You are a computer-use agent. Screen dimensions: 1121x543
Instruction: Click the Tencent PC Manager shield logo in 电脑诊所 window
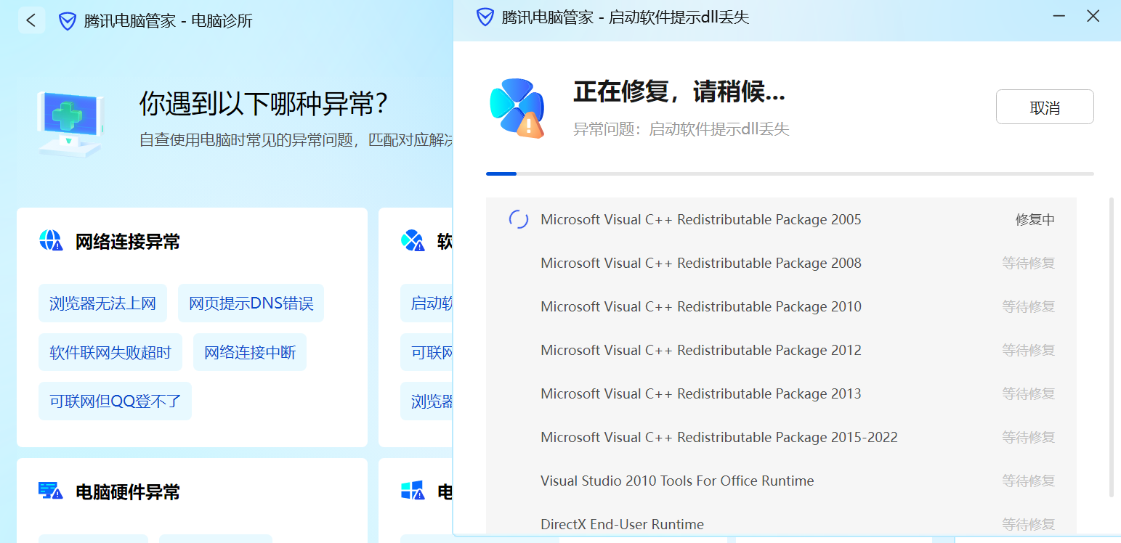(68, 21)
